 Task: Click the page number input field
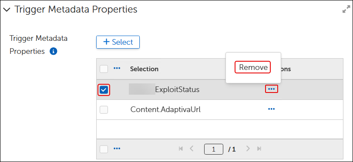pos(214,149)
